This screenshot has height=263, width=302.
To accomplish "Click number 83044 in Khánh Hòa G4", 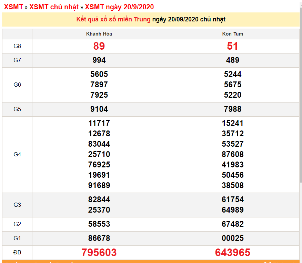I will tap(99, 144).
